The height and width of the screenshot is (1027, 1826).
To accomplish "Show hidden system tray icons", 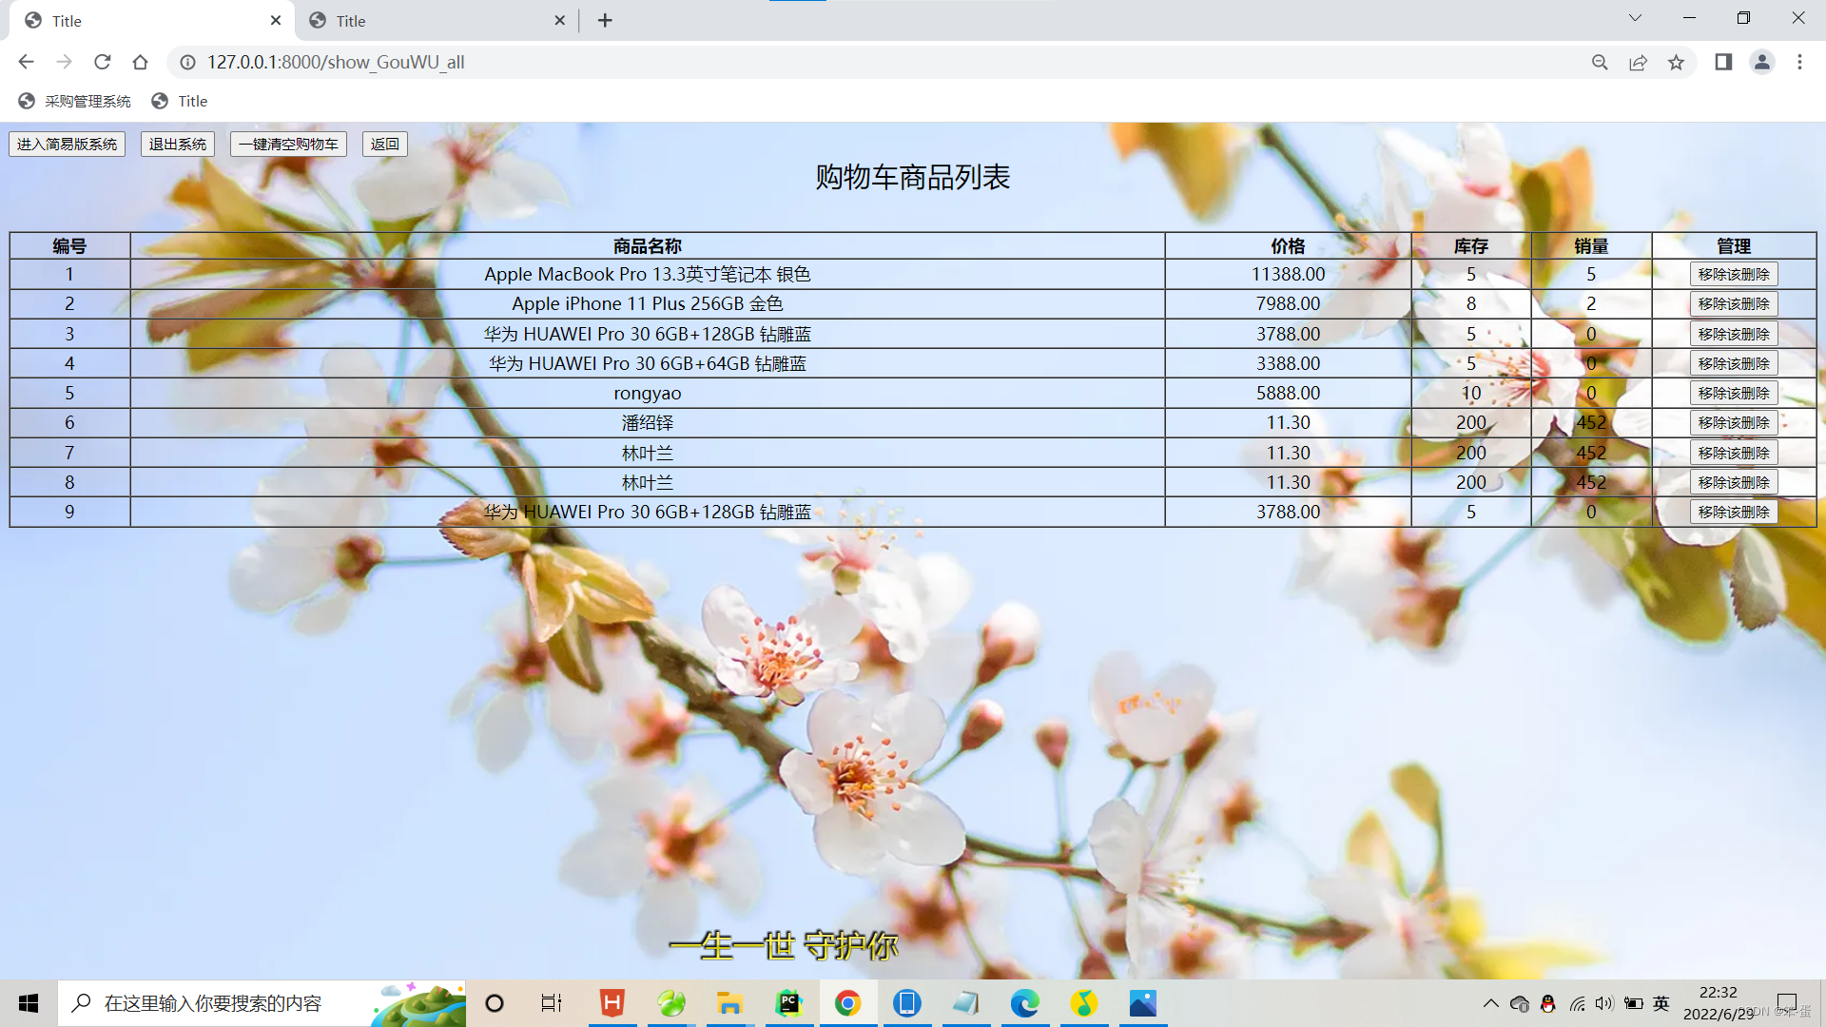I will (x=1490, y=1003).
